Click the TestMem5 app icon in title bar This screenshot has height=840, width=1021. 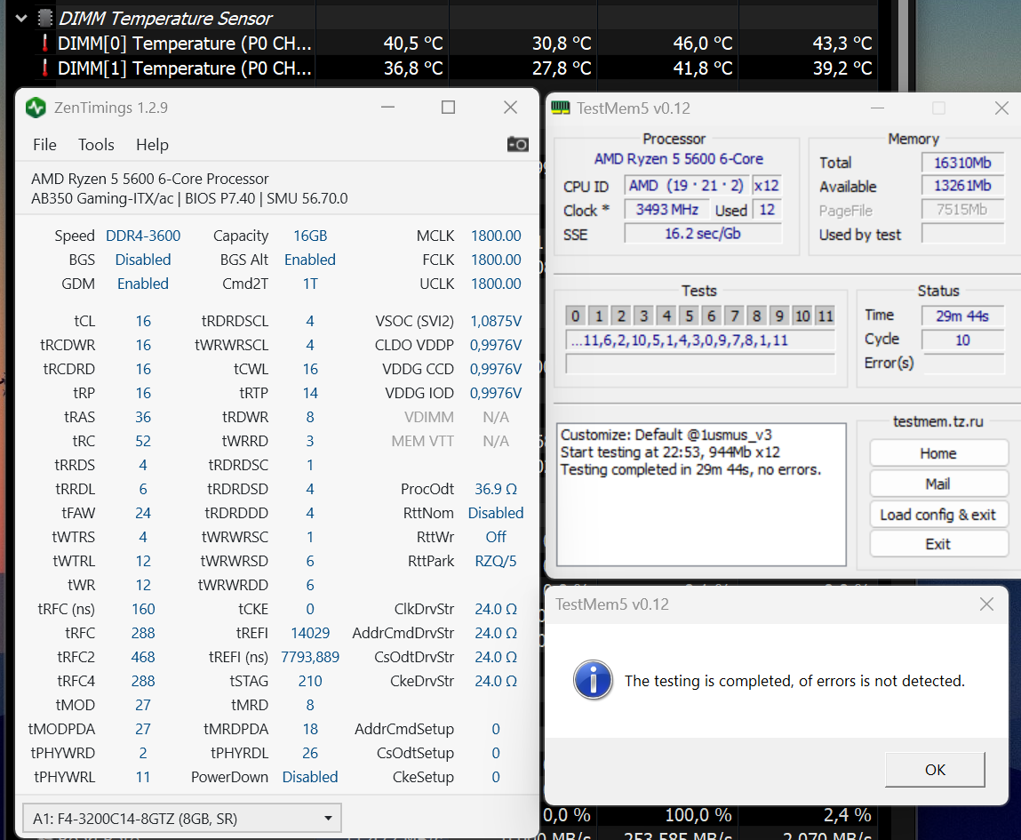coord(561,108)
